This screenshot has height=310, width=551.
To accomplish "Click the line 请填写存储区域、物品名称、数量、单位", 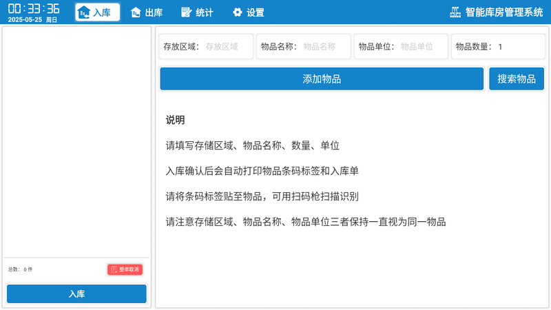I will click(252, 145).
